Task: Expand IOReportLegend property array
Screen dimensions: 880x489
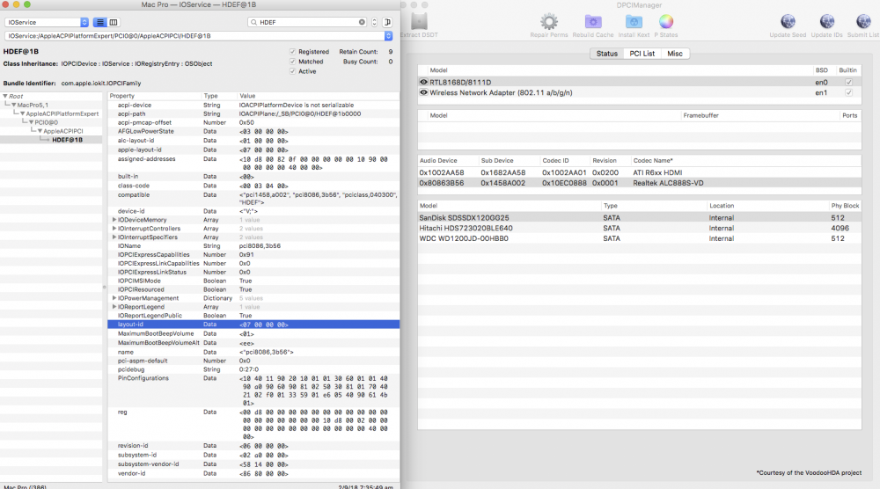Action: 114,307
